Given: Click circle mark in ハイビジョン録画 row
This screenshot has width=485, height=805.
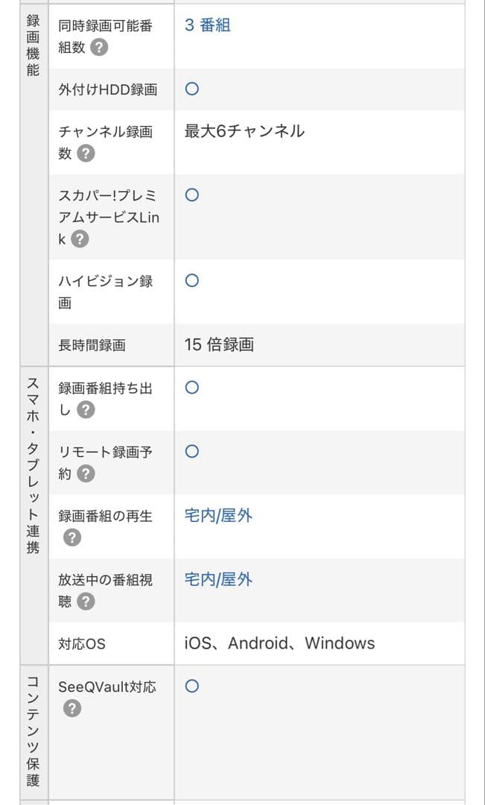Looking at the screenshot, I should (191, 281).
